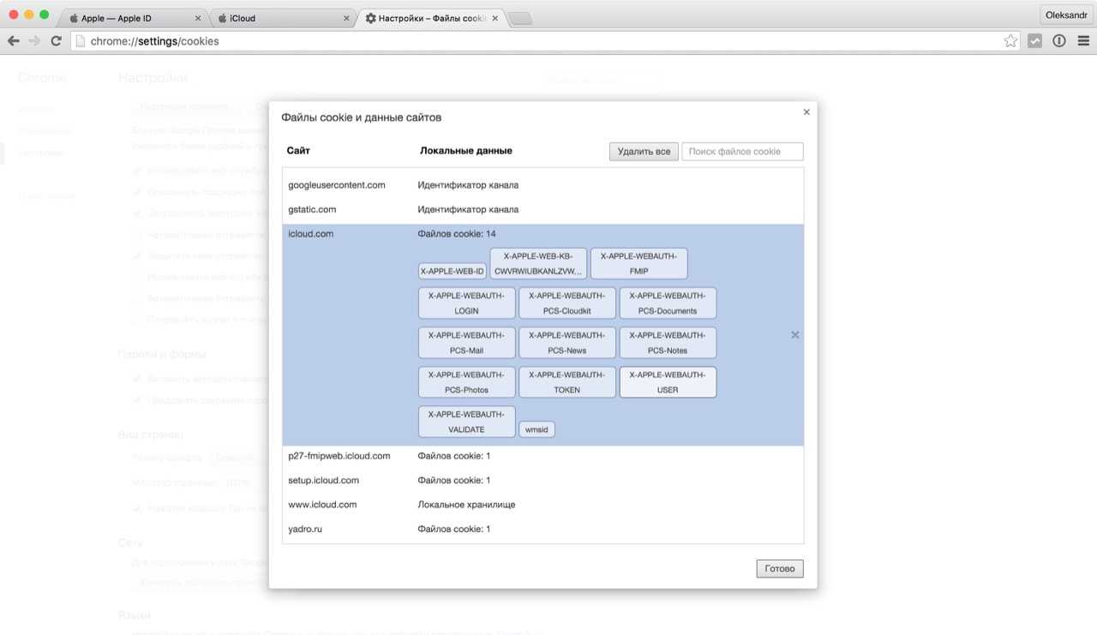1097x635 pixels.
Task: Click the circular info extension icon
Action: coord(1059,40)
